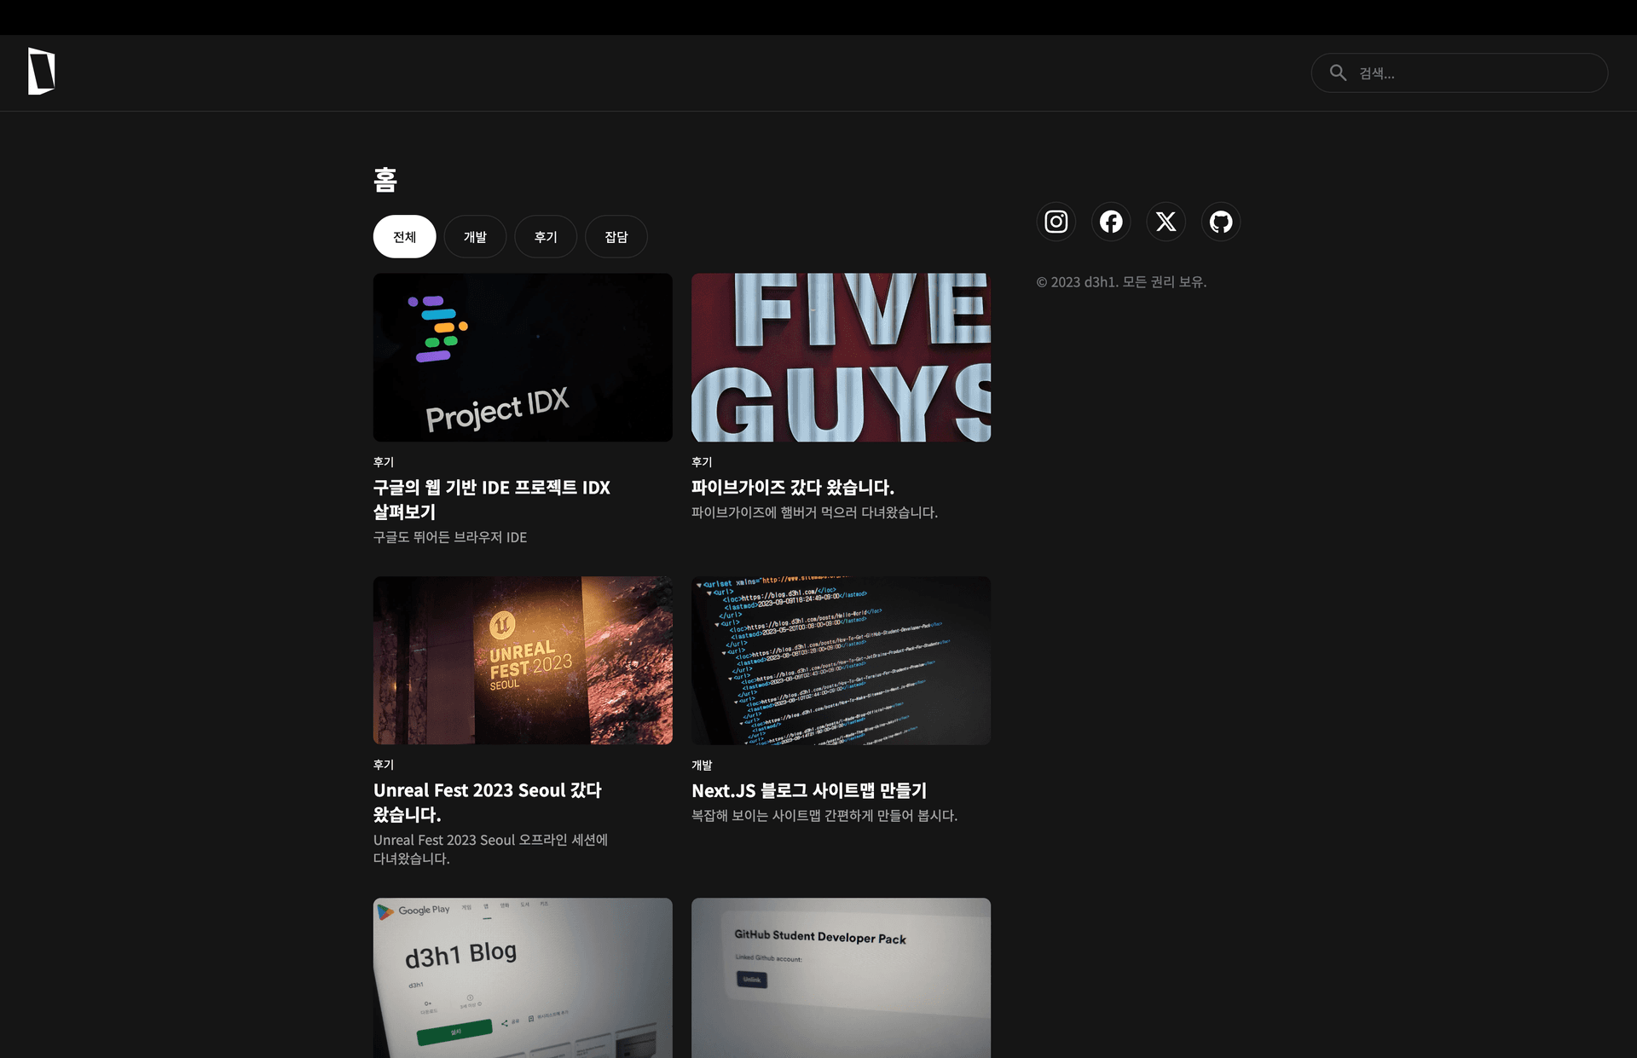Select the 잡담 category filter

(x=616, y=237)
